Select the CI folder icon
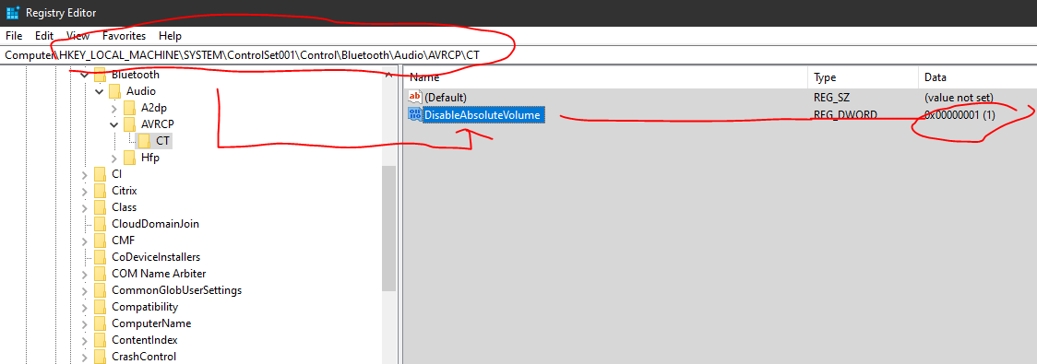The image size is (1037, 364). coord(100,174)
